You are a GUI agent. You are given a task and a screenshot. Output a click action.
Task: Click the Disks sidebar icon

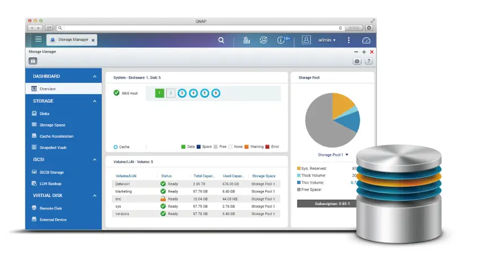[34, 113]
